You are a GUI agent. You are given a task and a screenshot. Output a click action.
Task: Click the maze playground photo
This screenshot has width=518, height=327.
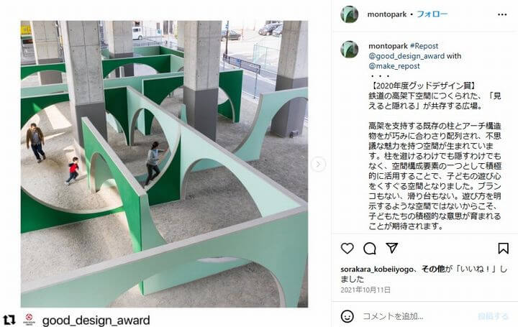pos(164,164)
